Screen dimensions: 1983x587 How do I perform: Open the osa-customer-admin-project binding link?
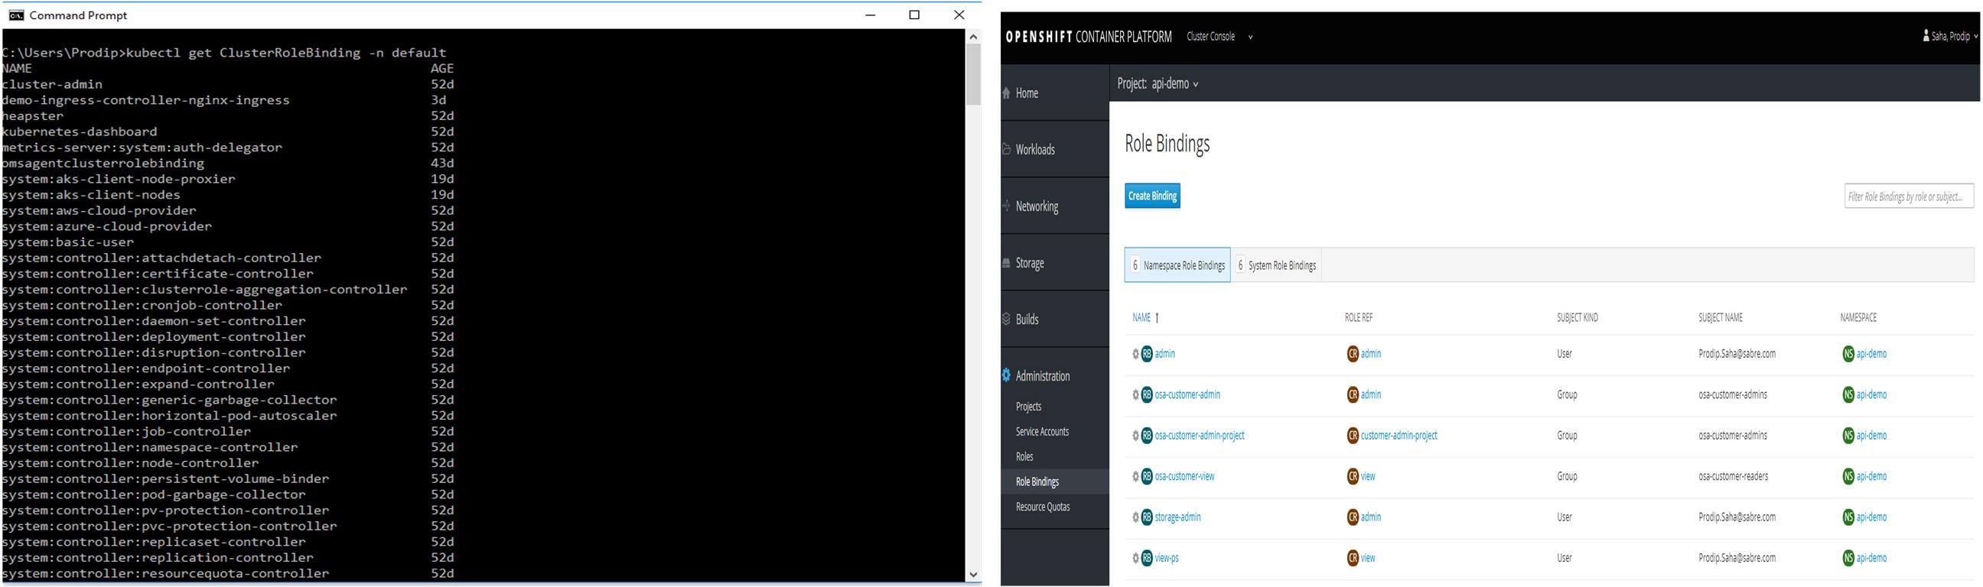1200,436
